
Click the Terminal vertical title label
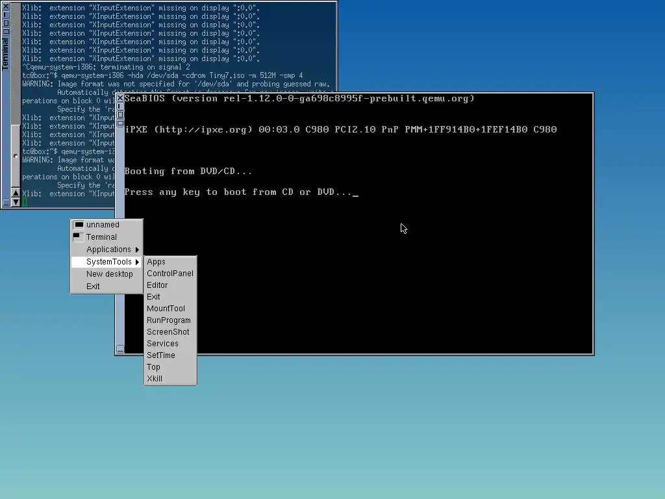point(5,53)
